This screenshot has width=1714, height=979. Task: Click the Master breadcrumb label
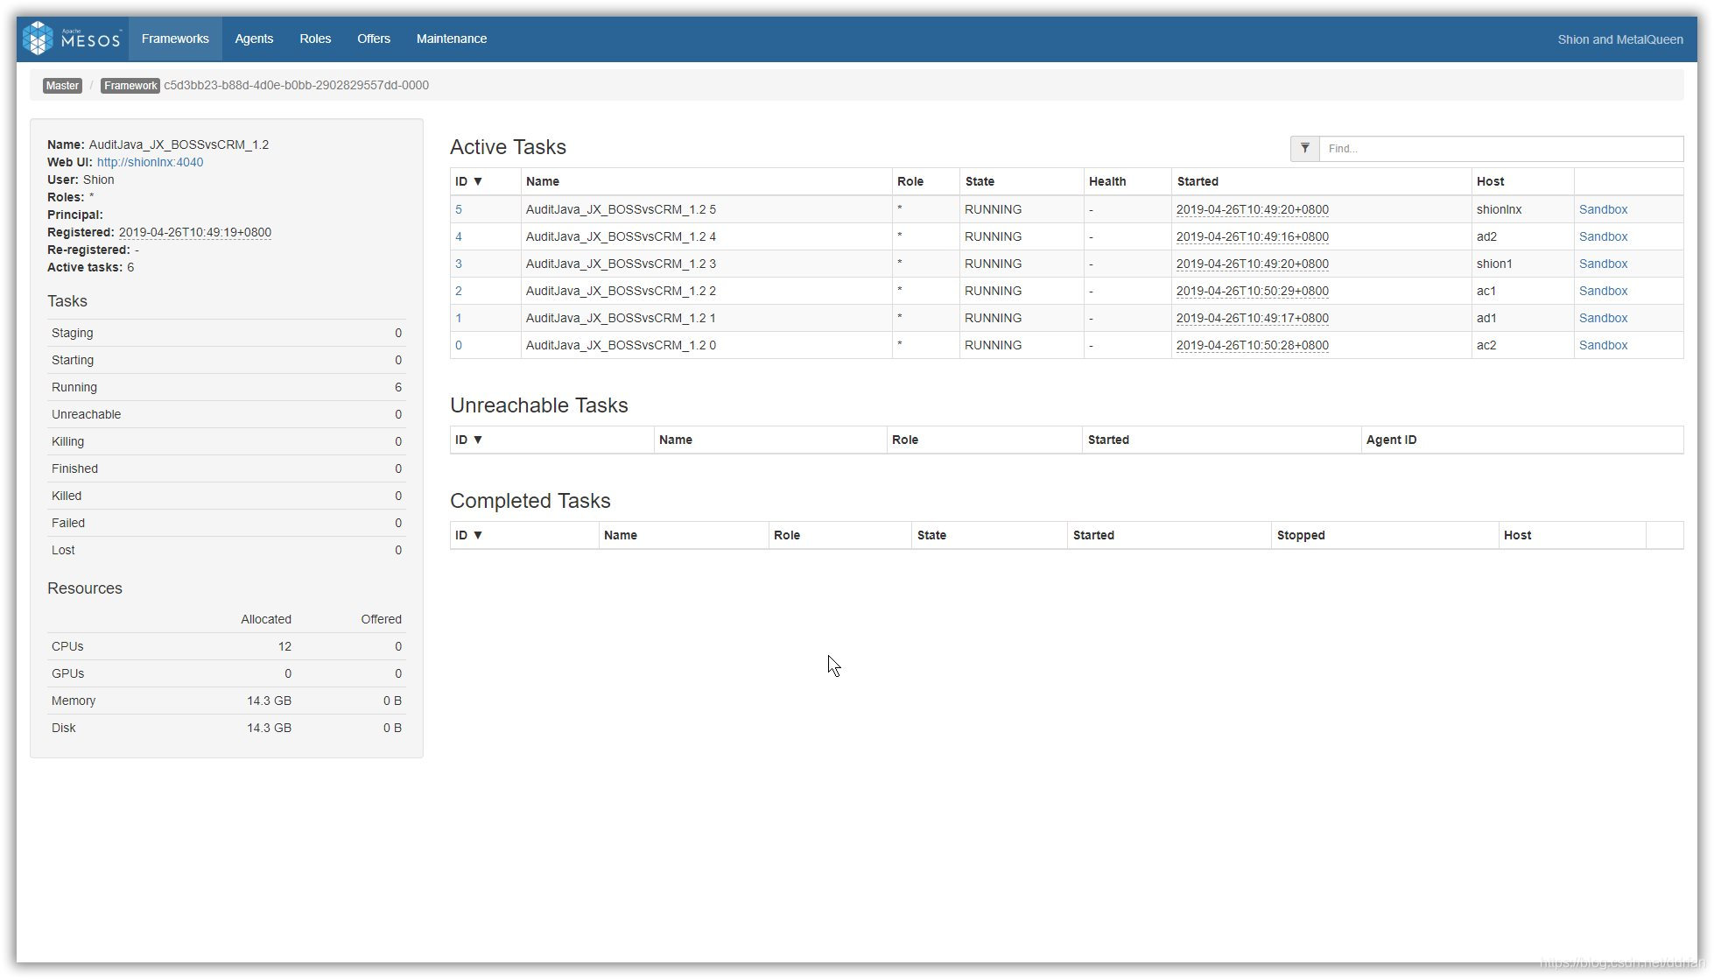pyautogui.click(x=62, y=85)
